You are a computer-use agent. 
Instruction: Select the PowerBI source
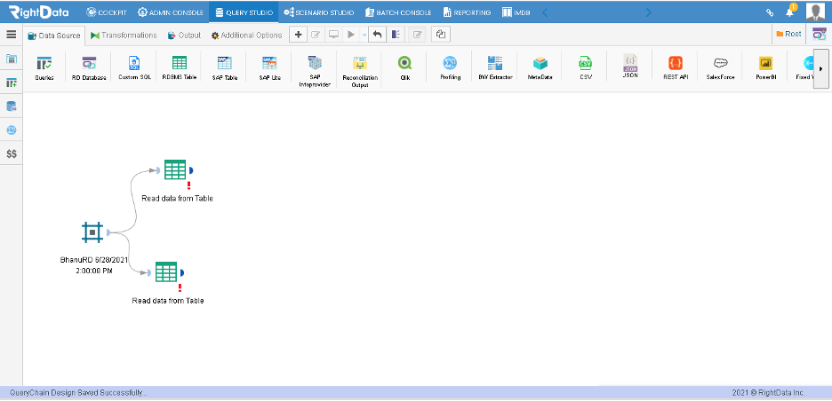point(765,67)
